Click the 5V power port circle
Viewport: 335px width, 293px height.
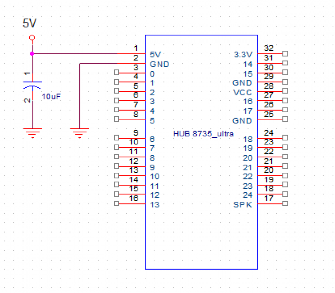click(x=32, y=38)
